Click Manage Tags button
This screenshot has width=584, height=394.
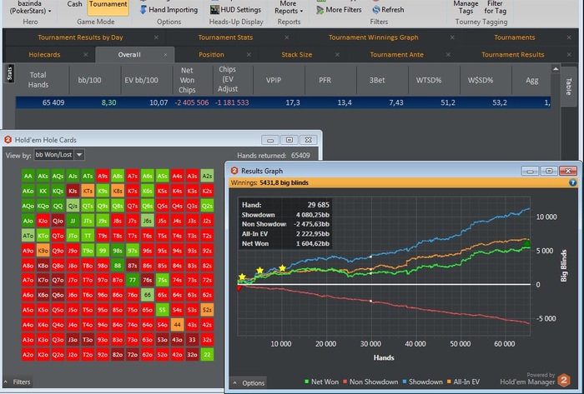click(x=466, y=7)
